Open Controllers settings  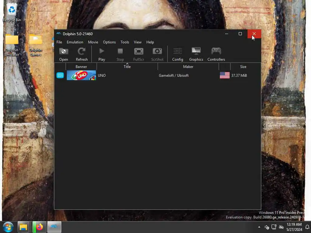(x=216, y=54)
